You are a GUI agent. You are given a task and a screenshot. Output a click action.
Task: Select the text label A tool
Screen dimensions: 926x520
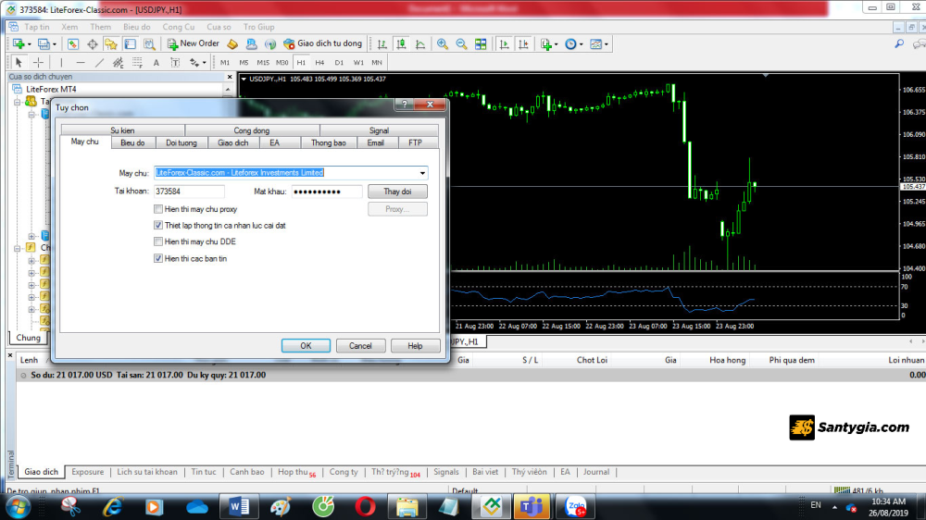[x=156, y=62]
